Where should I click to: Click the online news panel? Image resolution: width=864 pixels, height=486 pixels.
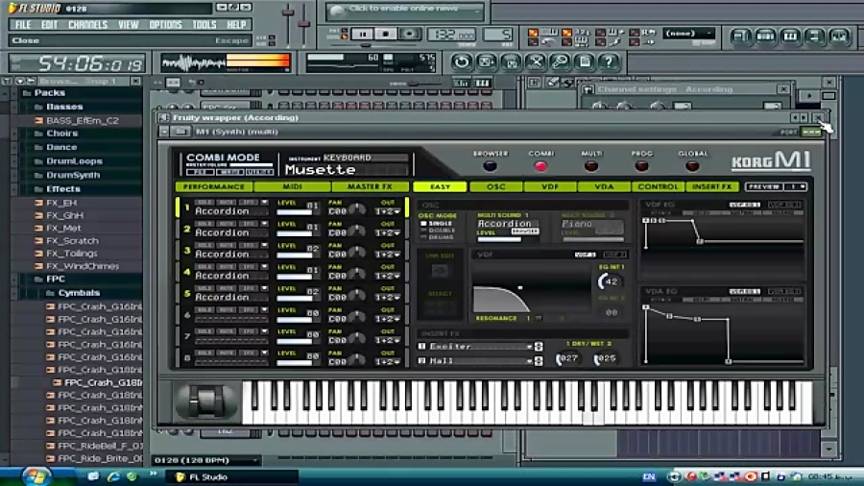[x=404, y=10]
